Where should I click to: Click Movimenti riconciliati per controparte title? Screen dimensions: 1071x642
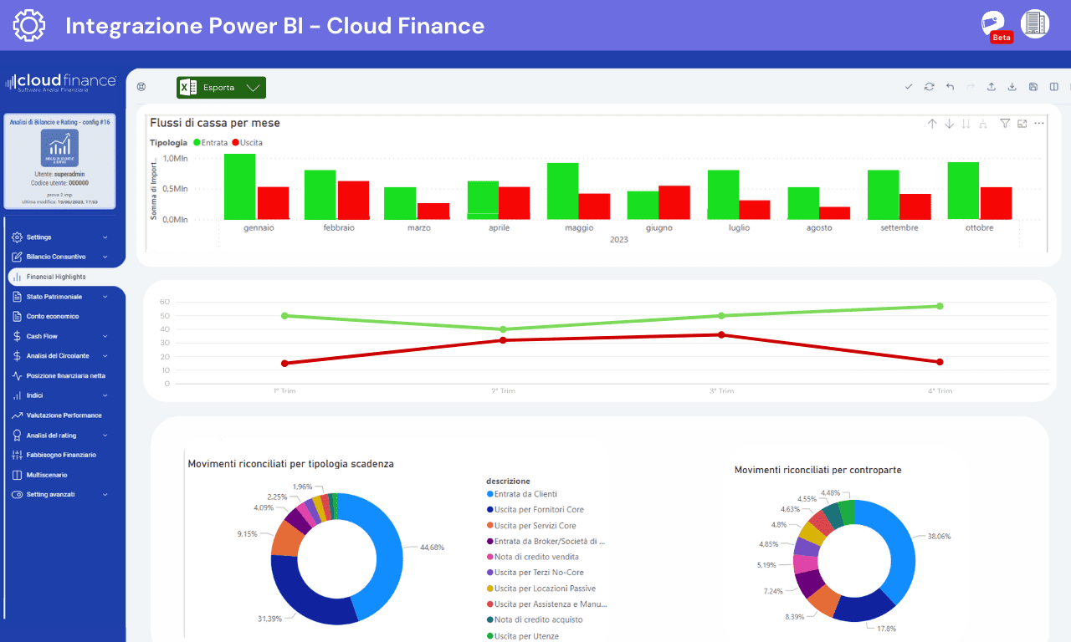(818, 470)
